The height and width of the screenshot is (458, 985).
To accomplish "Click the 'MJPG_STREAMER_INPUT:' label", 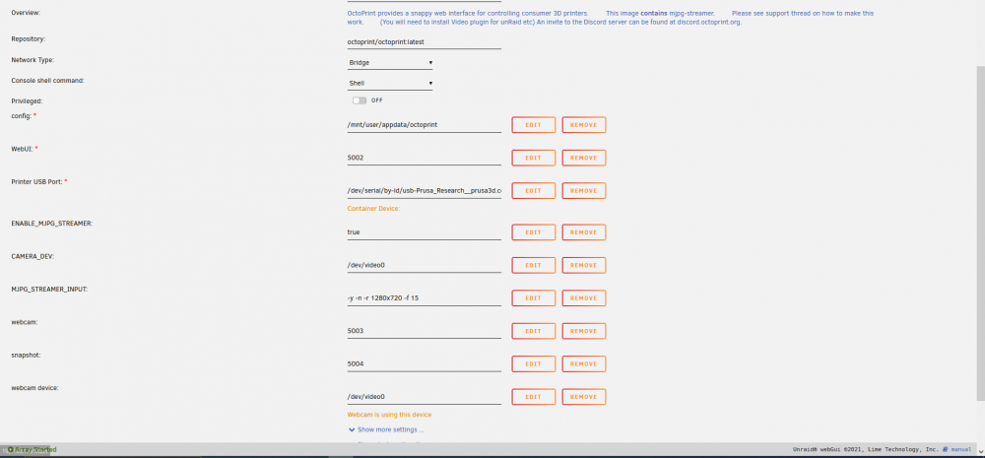I will click(49, 289).
